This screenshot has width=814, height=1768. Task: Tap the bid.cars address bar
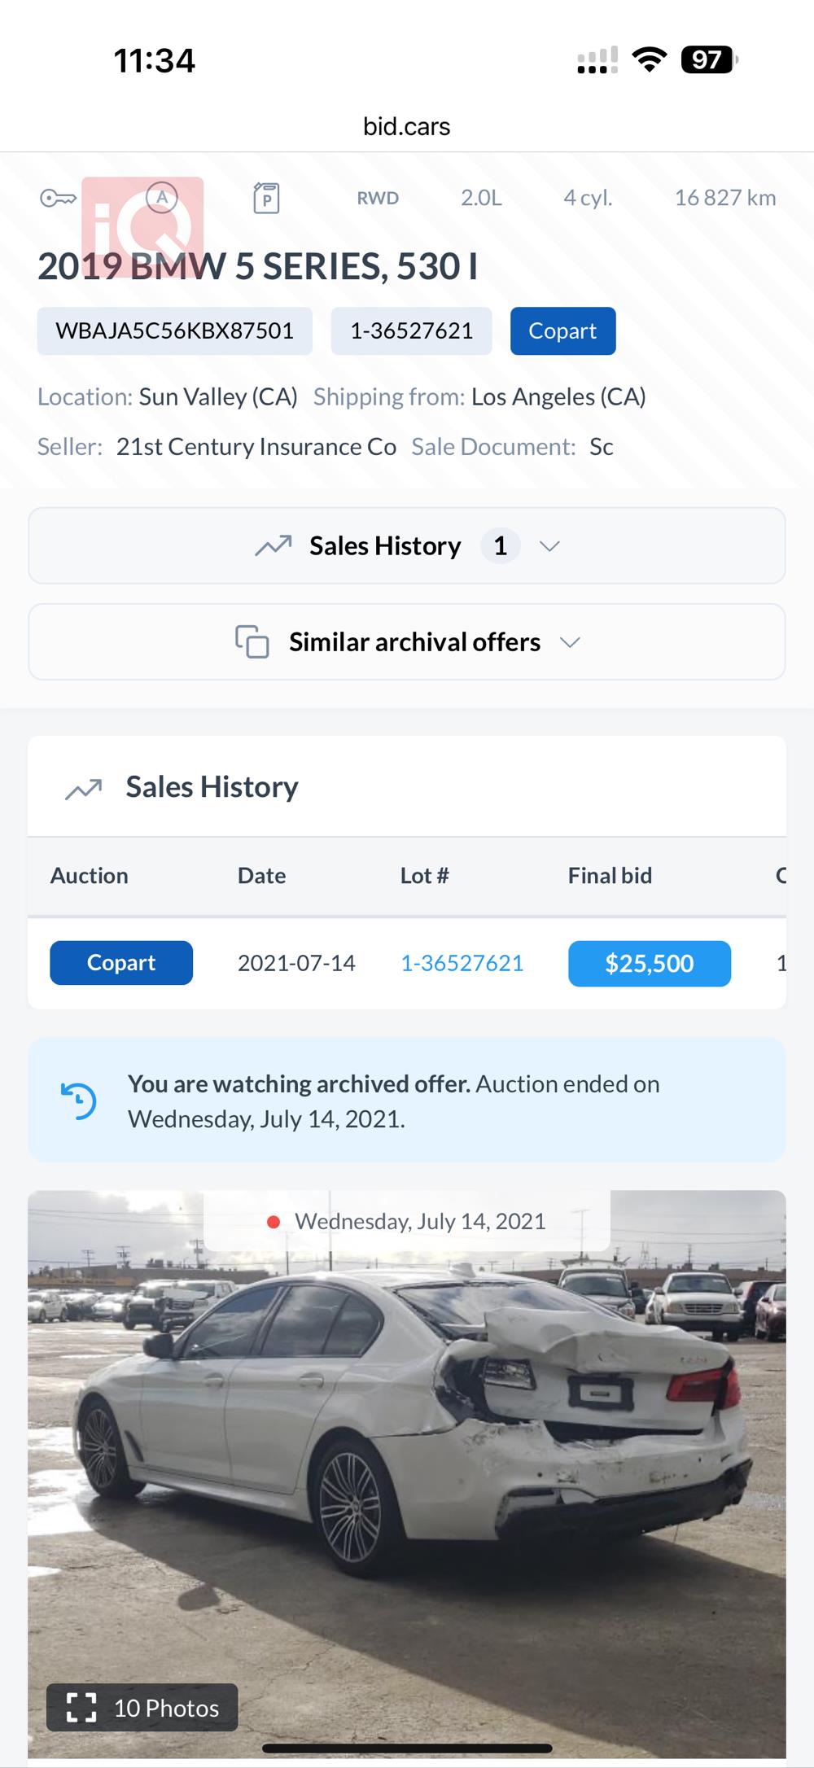tap(407, 126)
